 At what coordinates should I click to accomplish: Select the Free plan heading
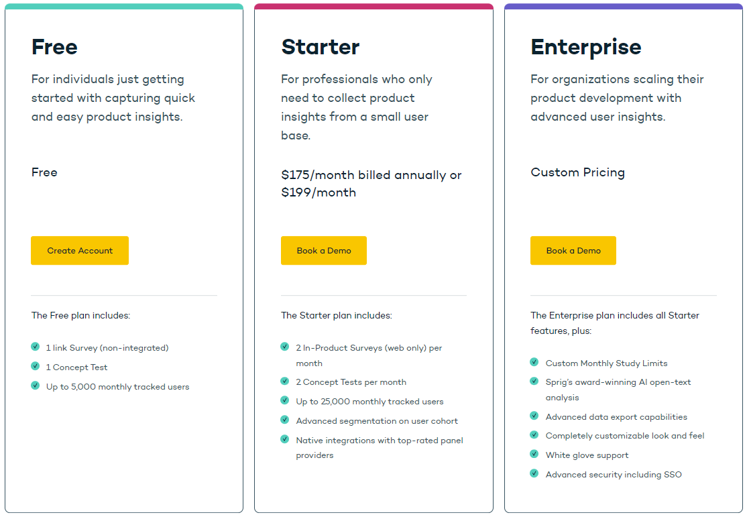coord(54,47)
